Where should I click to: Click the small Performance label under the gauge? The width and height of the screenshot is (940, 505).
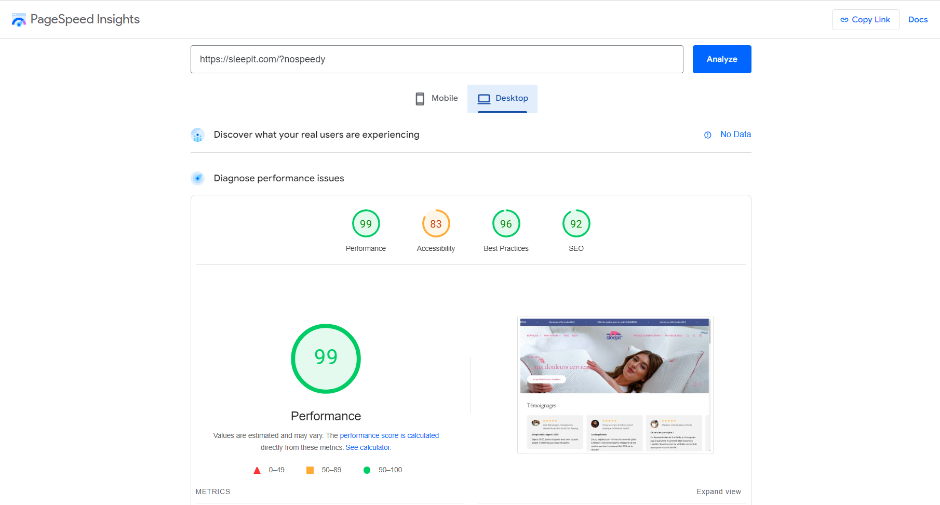pos(366,249)
